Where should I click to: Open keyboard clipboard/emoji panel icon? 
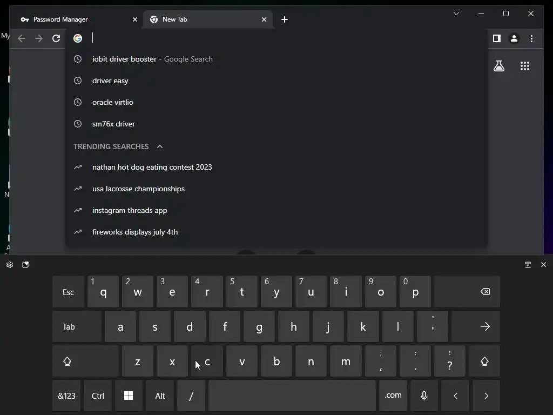[25, 265]
